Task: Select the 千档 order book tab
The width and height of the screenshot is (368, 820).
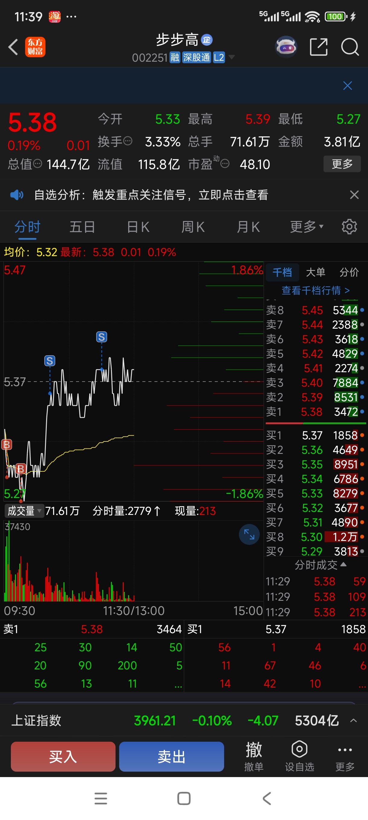Action: [x=282, y=272]
